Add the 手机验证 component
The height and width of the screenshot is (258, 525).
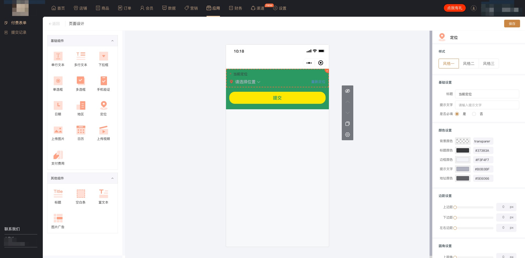[x=103, y=84]
